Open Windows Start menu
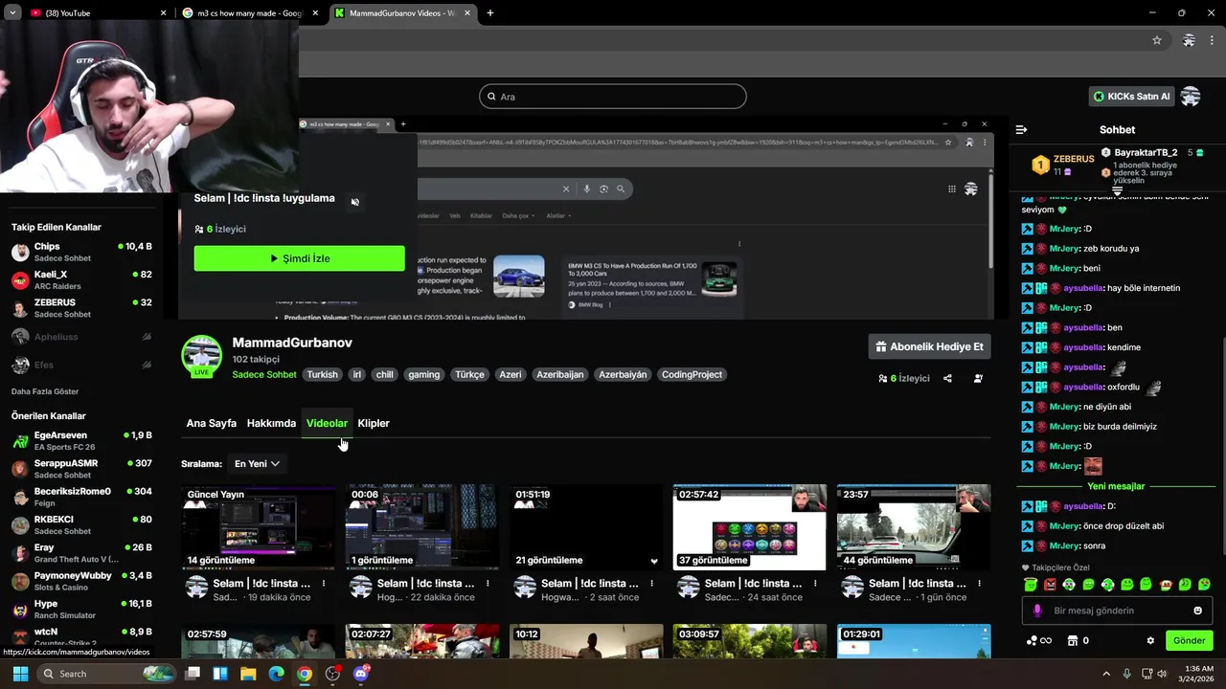Screen dimensions: 1226x689 pos(20,674)
